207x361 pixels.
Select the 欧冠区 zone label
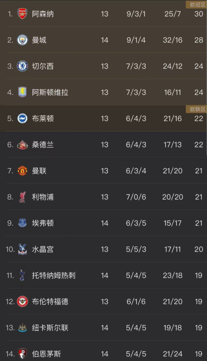click(197, 5)
